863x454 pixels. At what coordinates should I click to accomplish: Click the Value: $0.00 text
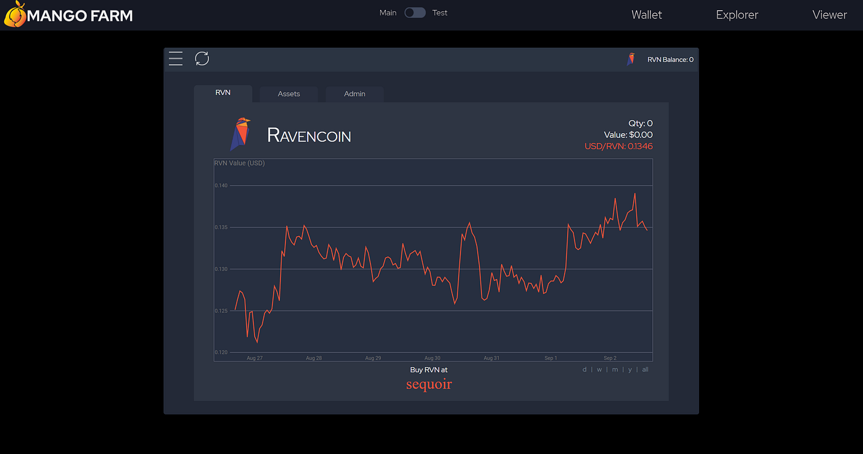pos(628,135)
